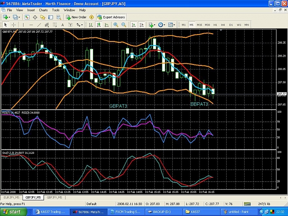The image size is (288, 216).
Task: Open the Templates icon
Action: tap(170, 24)
